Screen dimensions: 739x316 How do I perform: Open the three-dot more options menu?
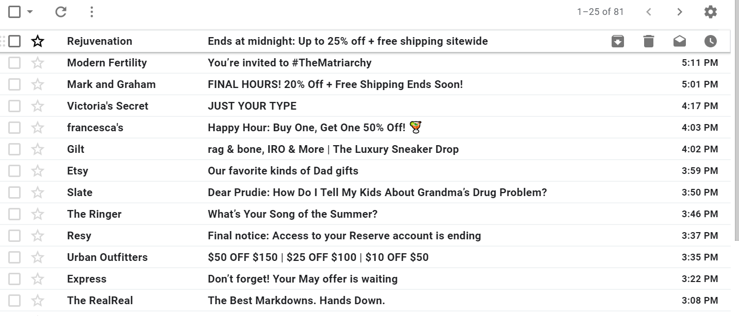point(91,12)
